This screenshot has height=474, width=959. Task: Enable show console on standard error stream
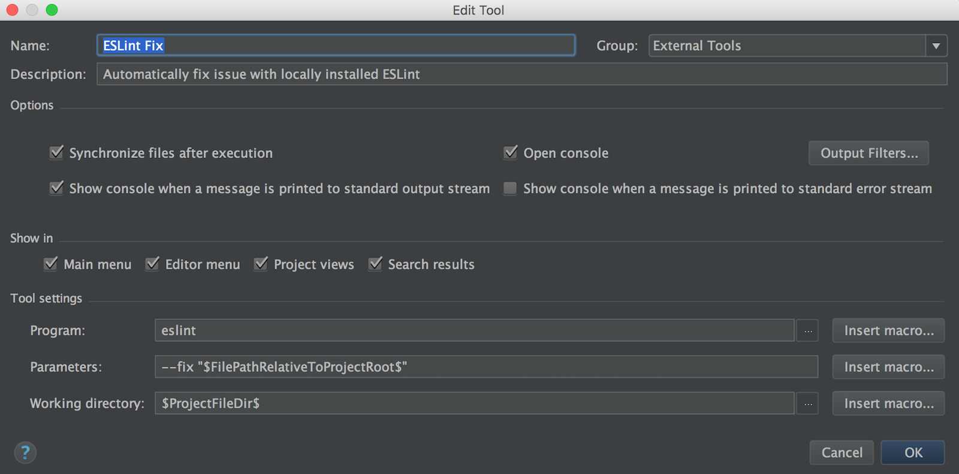point(510,189)
